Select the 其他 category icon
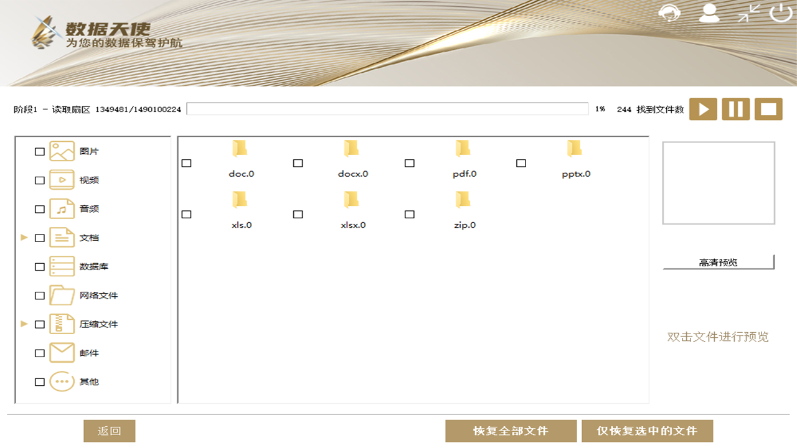 pos(62,381)
